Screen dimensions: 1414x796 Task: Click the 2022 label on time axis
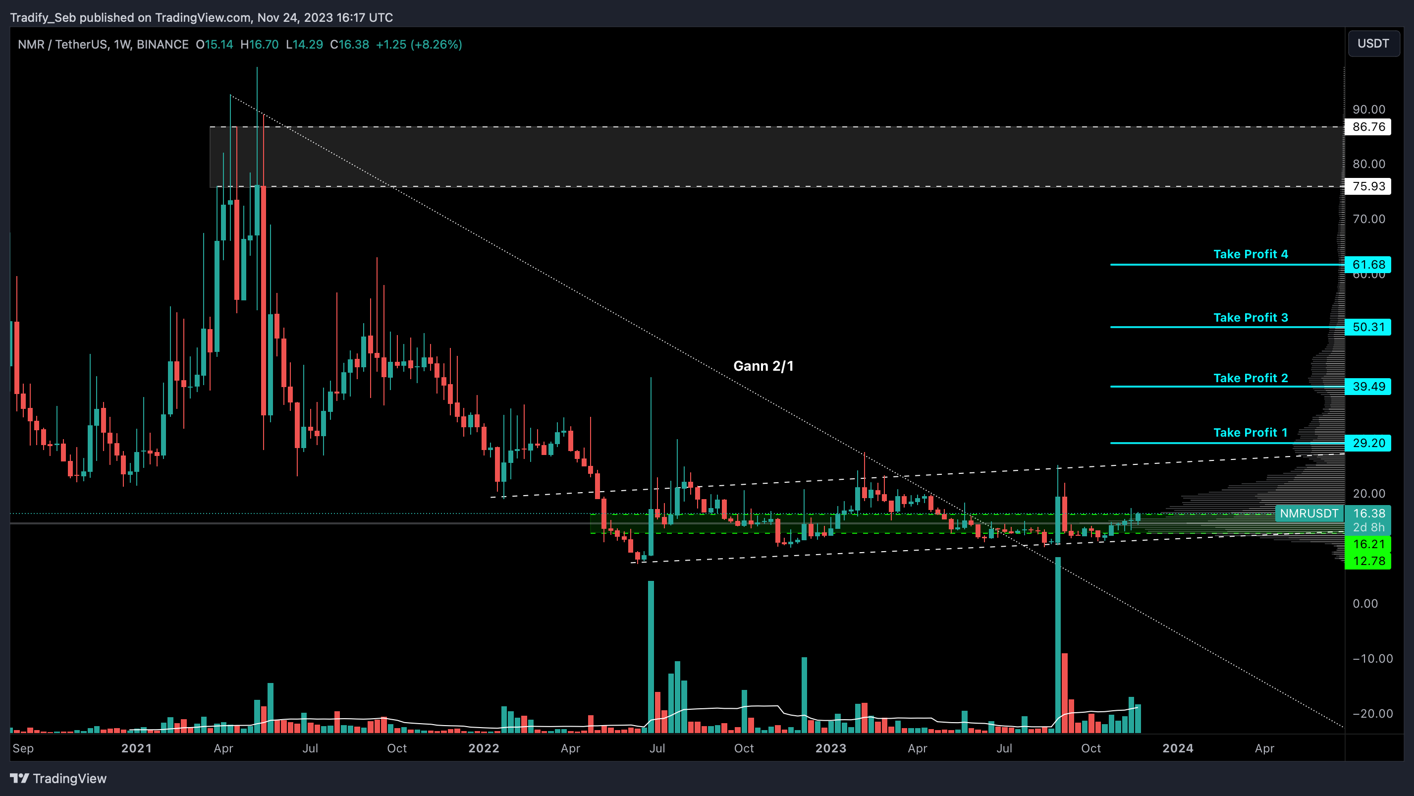point(484,748)
